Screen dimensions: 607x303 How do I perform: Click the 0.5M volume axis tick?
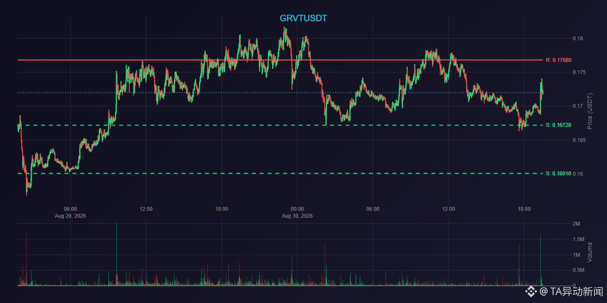578,271
